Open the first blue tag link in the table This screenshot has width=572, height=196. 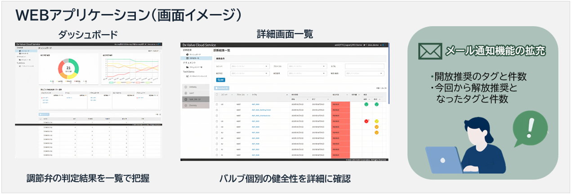click(255, 104)
